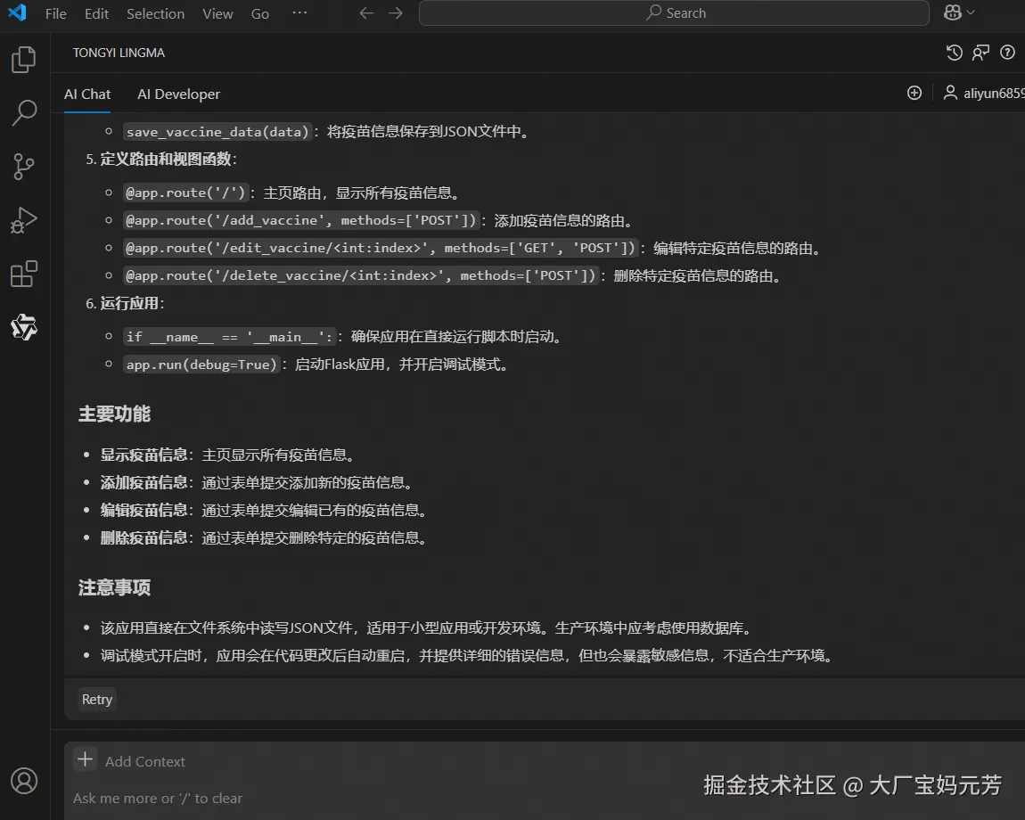
Task: Open the Run and Debug panel
Action: point(23,220)
